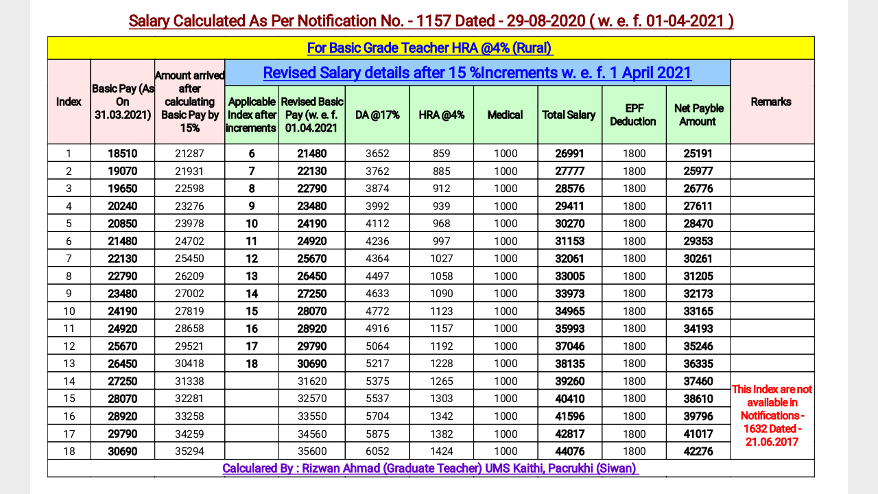Click the 'Salary Calculated As Per Notification' title
The image size is (878, 494).
click(x=431, y=21)
